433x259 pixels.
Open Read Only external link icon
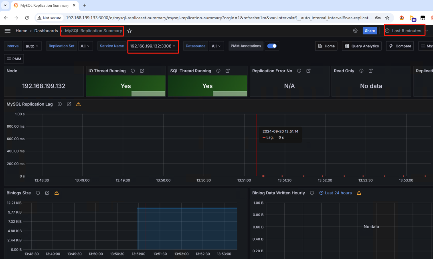tap(370, 71)
